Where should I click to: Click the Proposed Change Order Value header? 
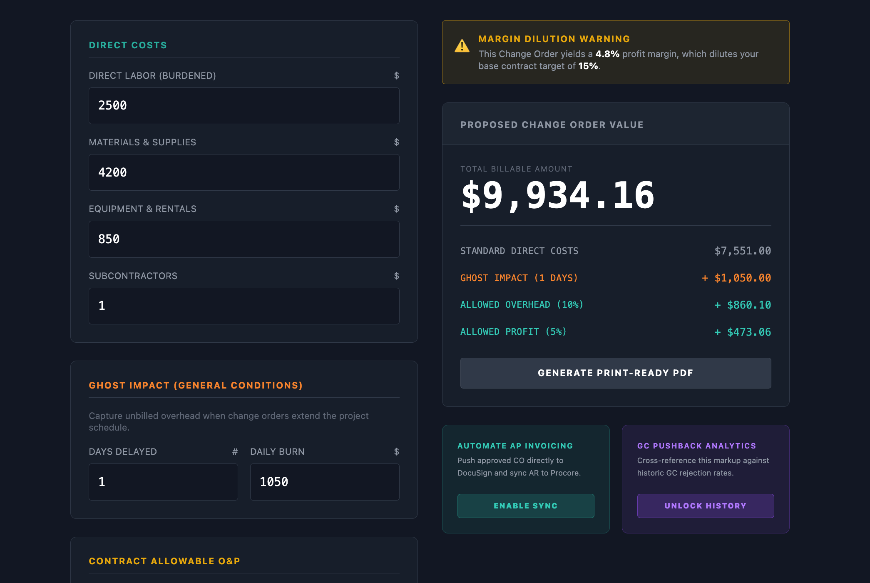(x=552, y=125)
